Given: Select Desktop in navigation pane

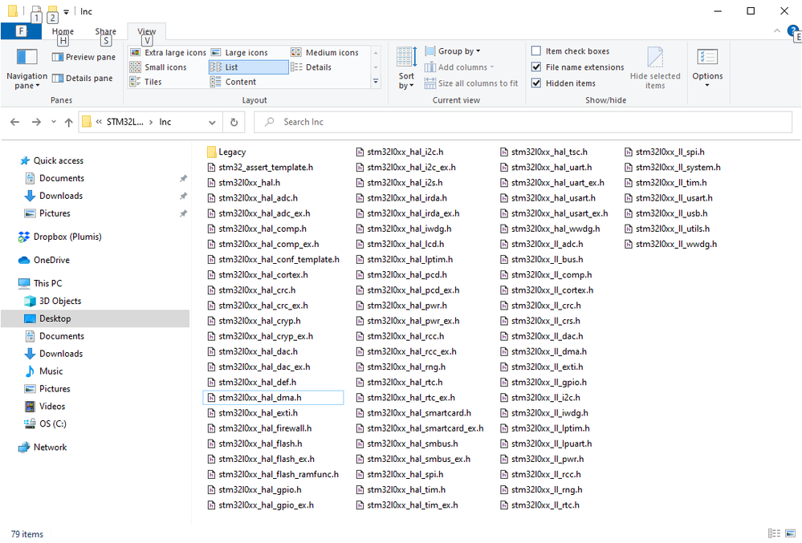Looking at the screenshot, I should click(96, 318).
